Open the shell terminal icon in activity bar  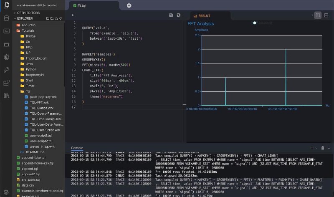click(x=6, y=31)
